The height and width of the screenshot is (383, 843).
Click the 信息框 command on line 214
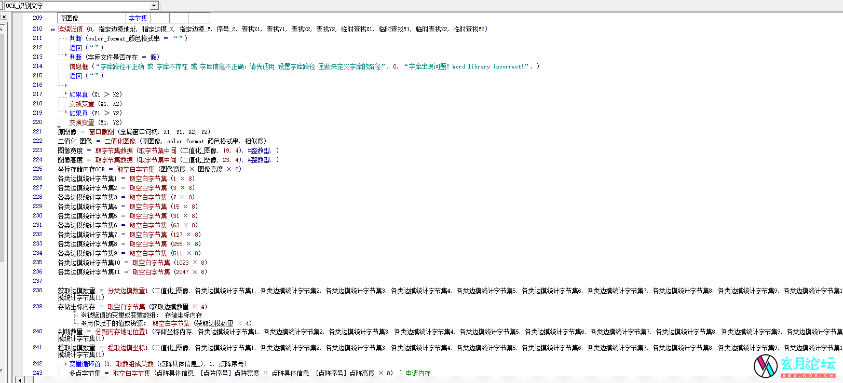click(79, 66)
